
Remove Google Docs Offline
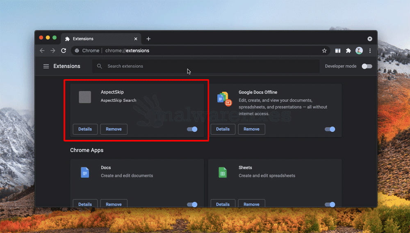(252, 129)
